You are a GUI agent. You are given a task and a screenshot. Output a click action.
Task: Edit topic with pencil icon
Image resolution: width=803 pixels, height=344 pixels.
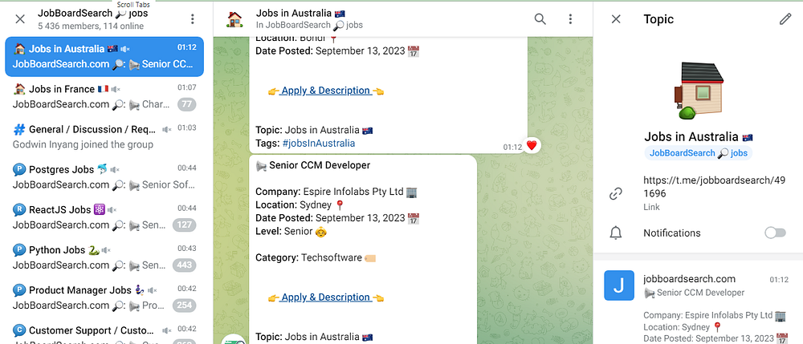pyautogui.click(x=785, y=19)
